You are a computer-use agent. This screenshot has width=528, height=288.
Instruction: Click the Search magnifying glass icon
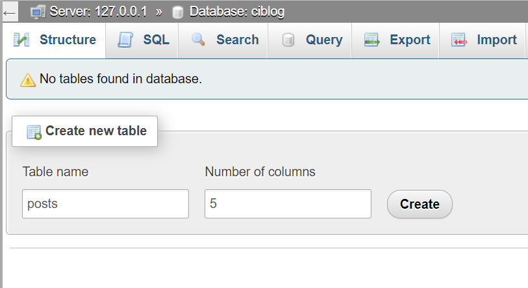pos(198,40)
